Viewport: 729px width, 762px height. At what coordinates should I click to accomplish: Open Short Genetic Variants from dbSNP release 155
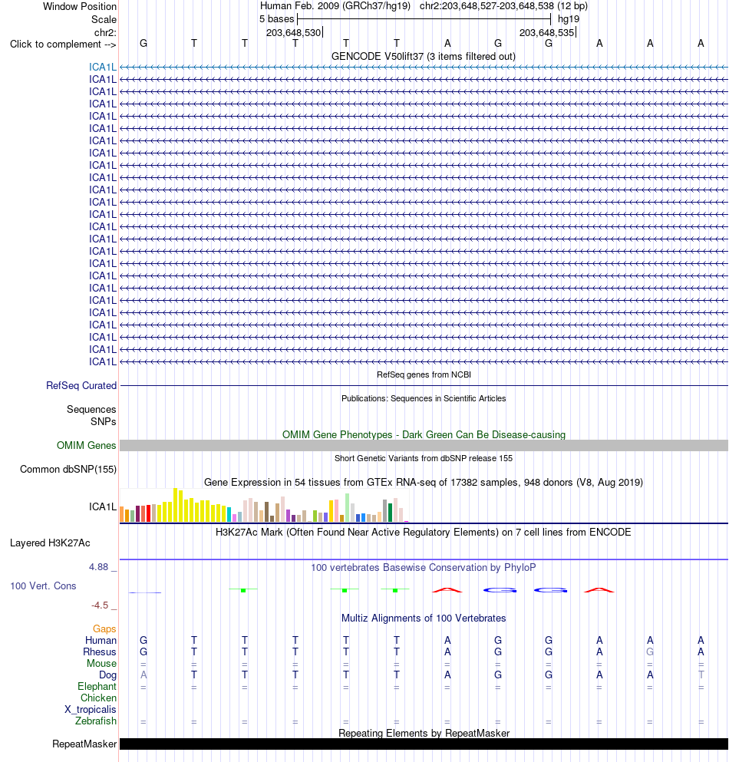pos(424,458)
